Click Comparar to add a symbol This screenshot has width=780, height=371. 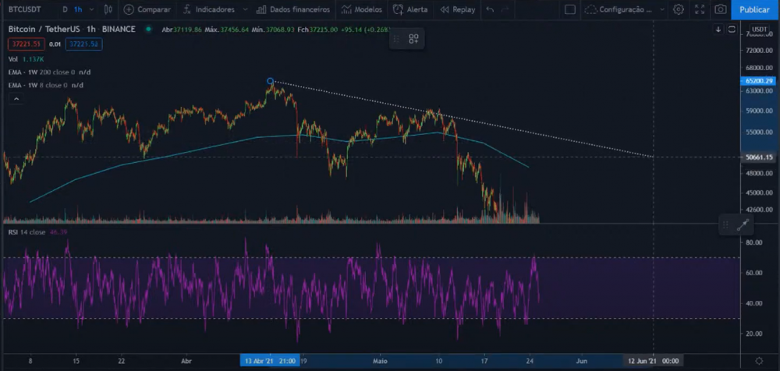click(154, 9)
